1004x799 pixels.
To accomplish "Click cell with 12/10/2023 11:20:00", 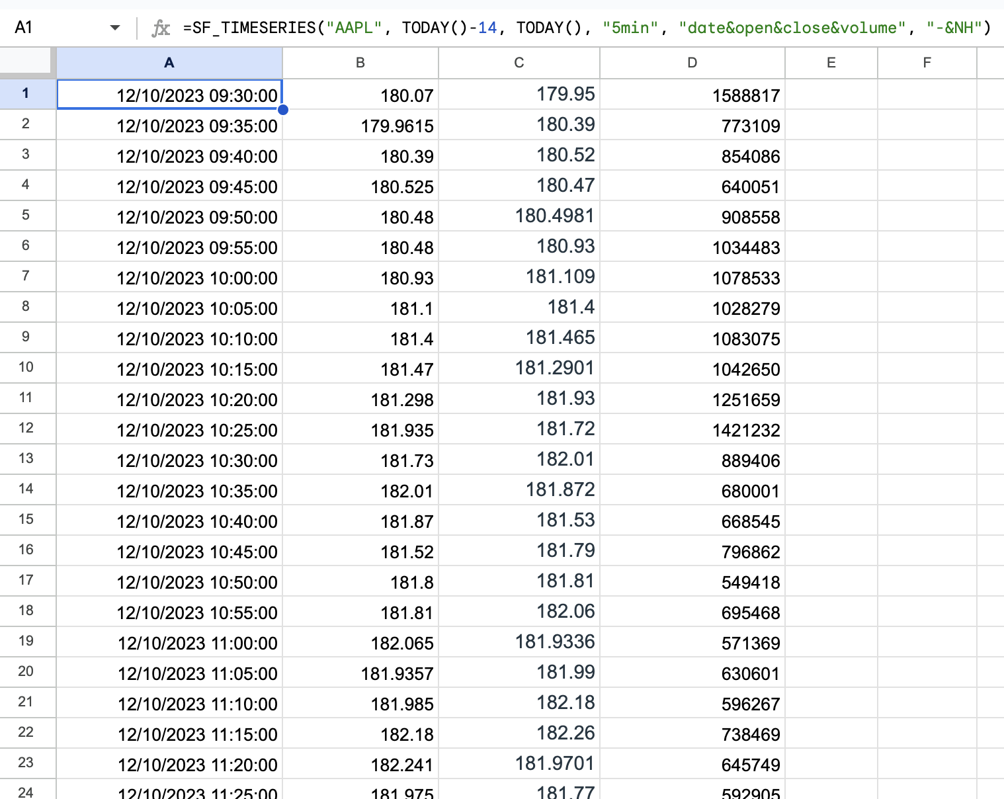I will (170, 764).
